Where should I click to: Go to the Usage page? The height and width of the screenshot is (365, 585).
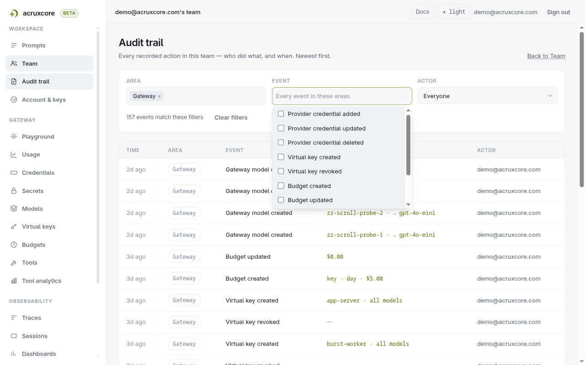point(49,154)
